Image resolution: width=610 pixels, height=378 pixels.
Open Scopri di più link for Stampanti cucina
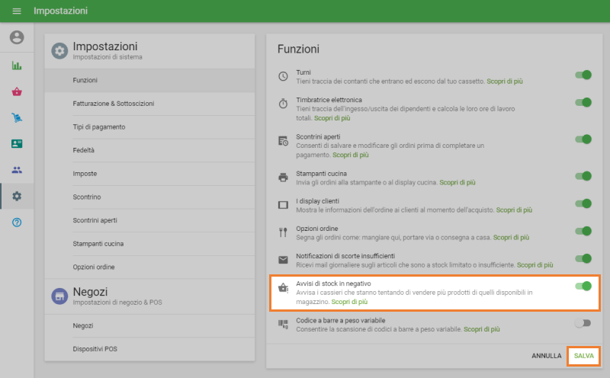(457, 183)
